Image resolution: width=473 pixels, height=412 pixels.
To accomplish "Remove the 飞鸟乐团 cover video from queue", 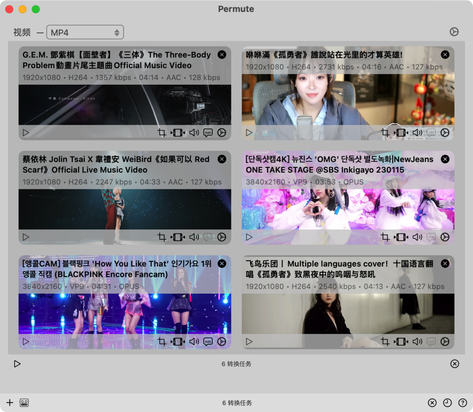I will click(445, 264).
